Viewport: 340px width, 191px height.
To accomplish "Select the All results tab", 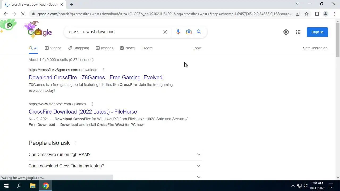I will (x=33, y=48).
